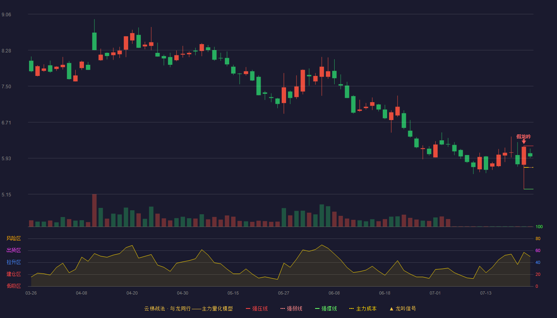Image resolution: width=557 pixels, height=318 pixels.
Task: Click the 风险区 zone label
Action: 14,238
